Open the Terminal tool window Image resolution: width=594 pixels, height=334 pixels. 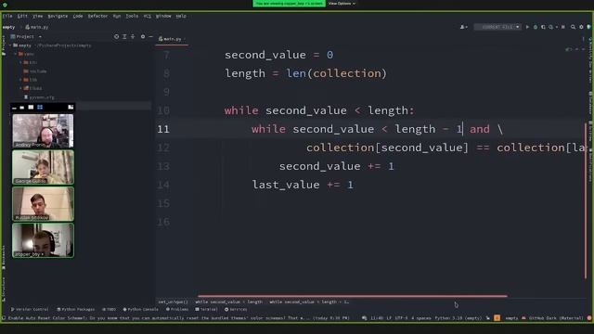206,309
